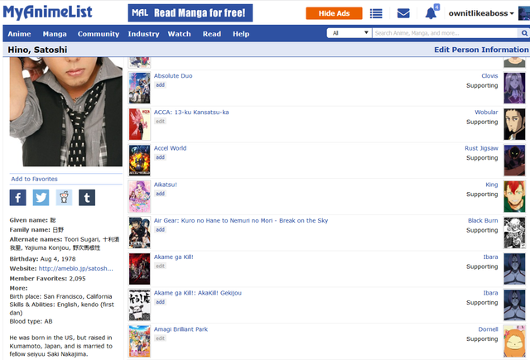Open Ibara link in Akame ga Kill! row

tap(490, 257)
